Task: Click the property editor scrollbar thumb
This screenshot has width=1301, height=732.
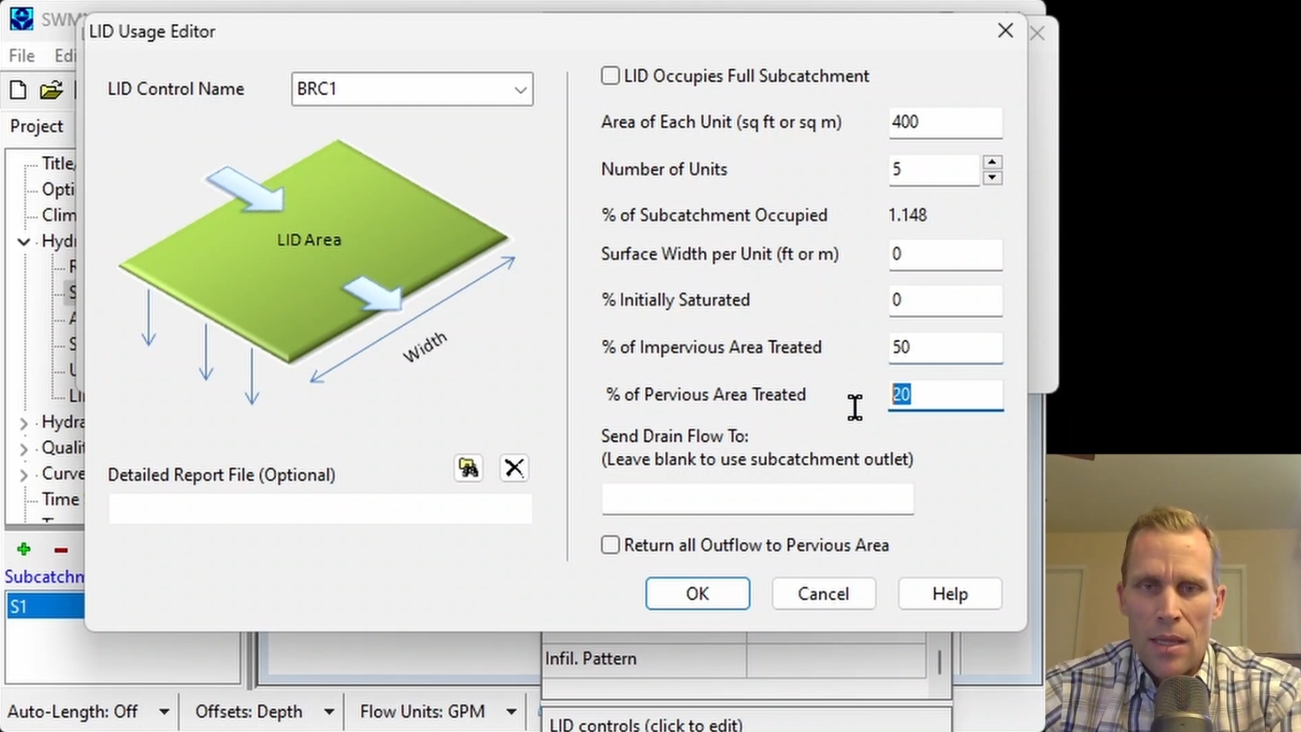Action: click(x=939, y=661)
